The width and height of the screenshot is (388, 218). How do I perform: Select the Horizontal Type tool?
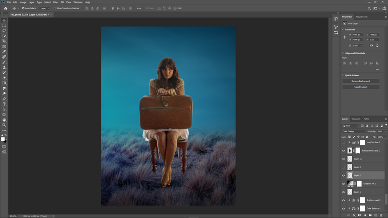[x=4, y=104]
